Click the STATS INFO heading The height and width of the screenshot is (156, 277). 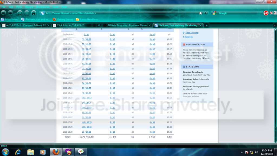[192, 67]
